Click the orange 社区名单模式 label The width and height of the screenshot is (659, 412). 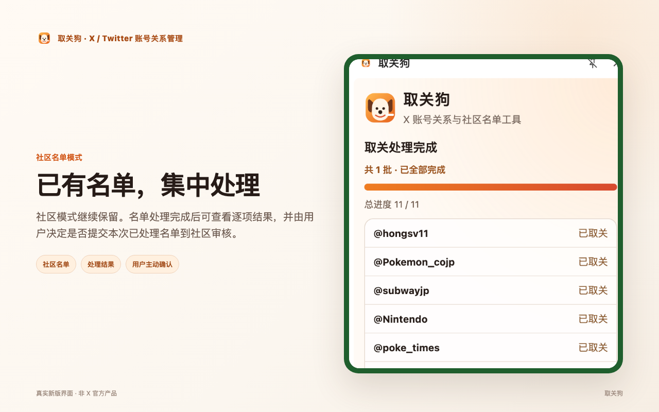(59, 158)
